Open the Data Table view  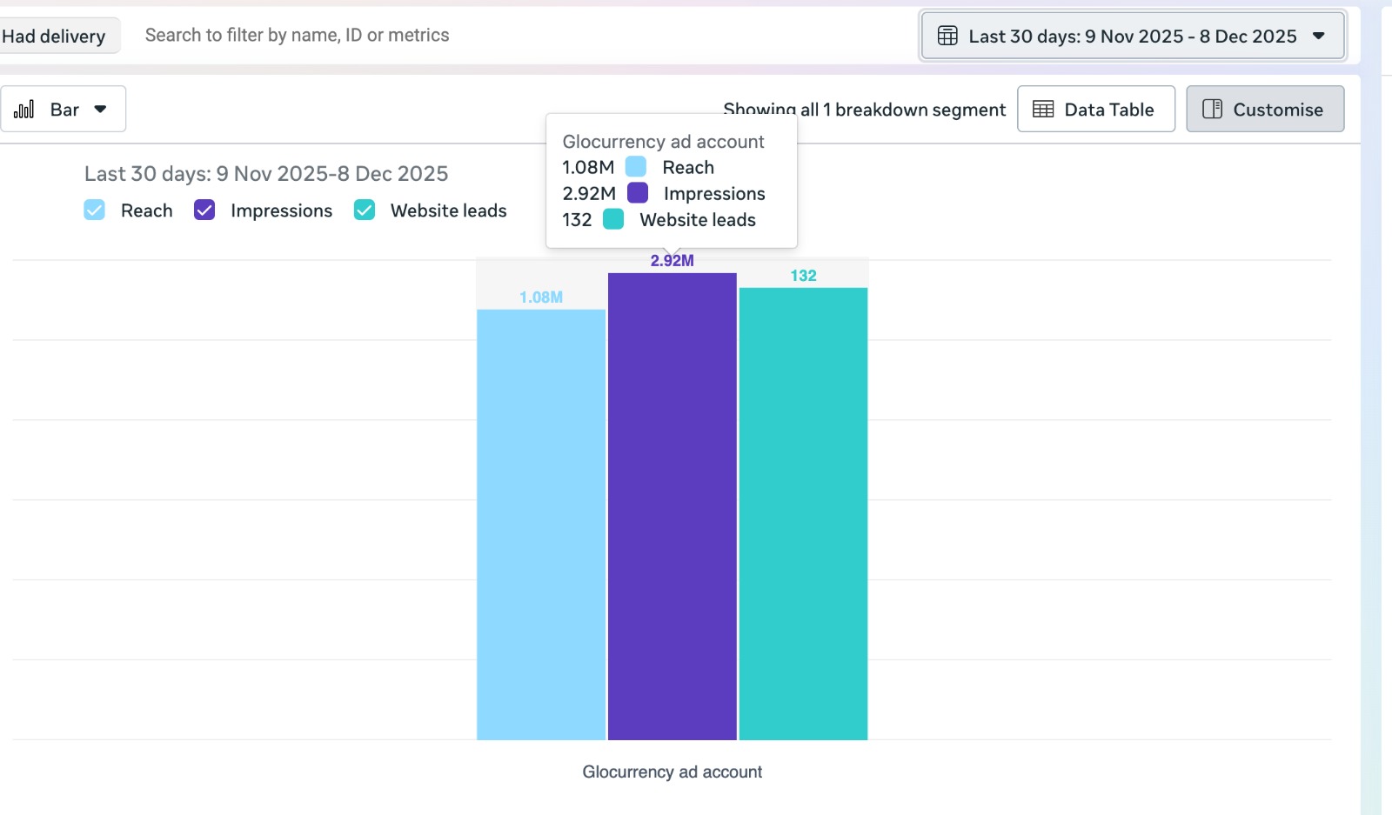click(1095, 110)
